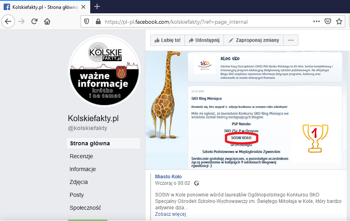
Task: Click the browser forward arrow
Action: 21,21
